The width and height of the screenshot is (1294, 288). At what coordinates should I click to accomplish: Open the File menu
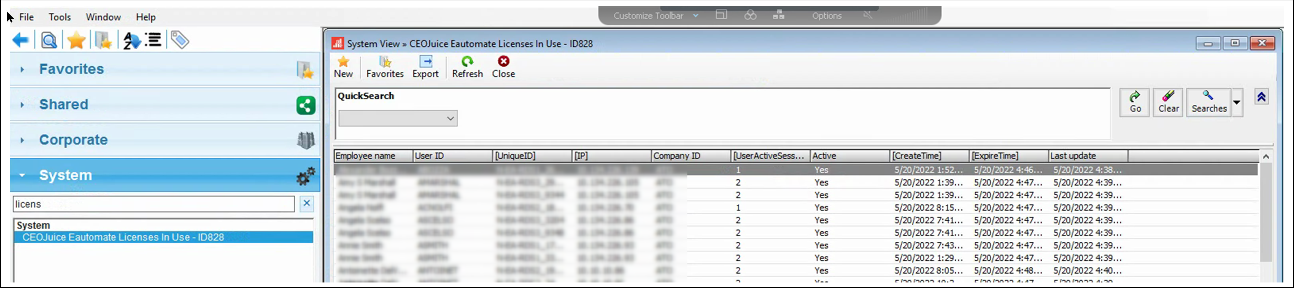click(x=26, y=17)
